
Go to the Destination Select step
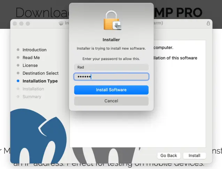[40, 73]
